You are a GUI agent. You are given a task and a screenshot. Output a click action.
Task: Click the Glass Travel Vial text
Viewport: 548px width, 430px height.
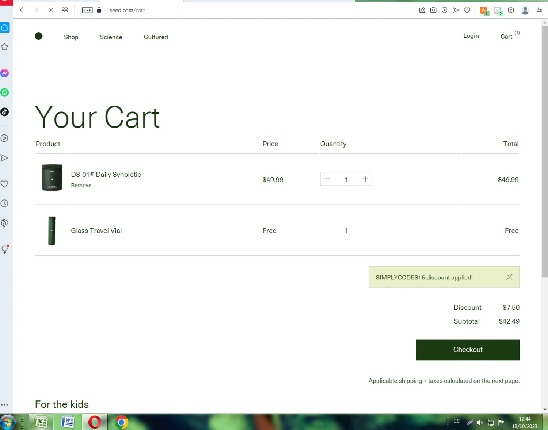pyautogui.click(x=96, y=231)
